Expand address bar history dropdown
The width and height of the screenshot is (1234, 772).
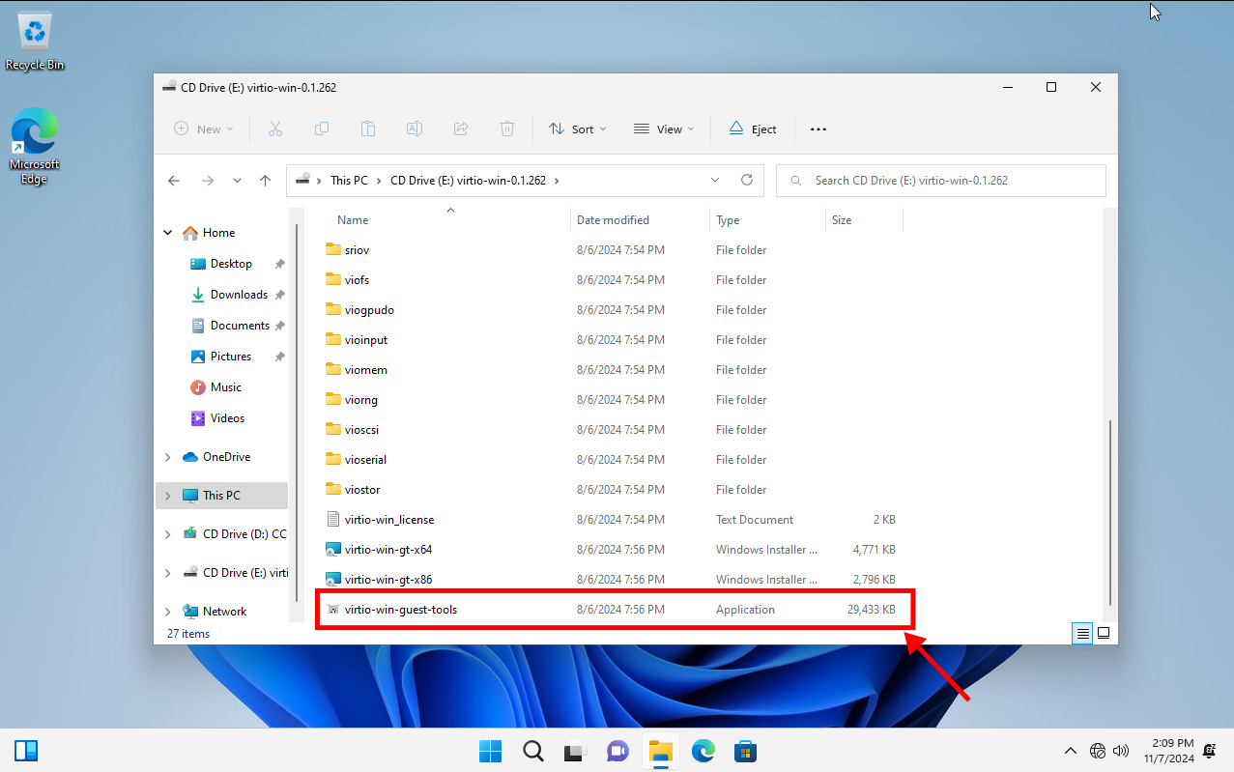pos(715,180)
